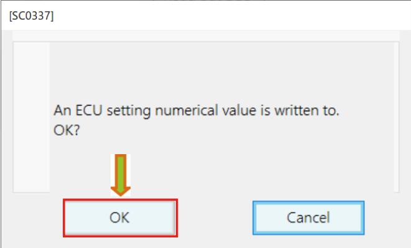Confirm writing the ECU value with OK
Image resolution: width=411 pixels, height=248 pixels.
pyautogui.click(x=120, y=218)
